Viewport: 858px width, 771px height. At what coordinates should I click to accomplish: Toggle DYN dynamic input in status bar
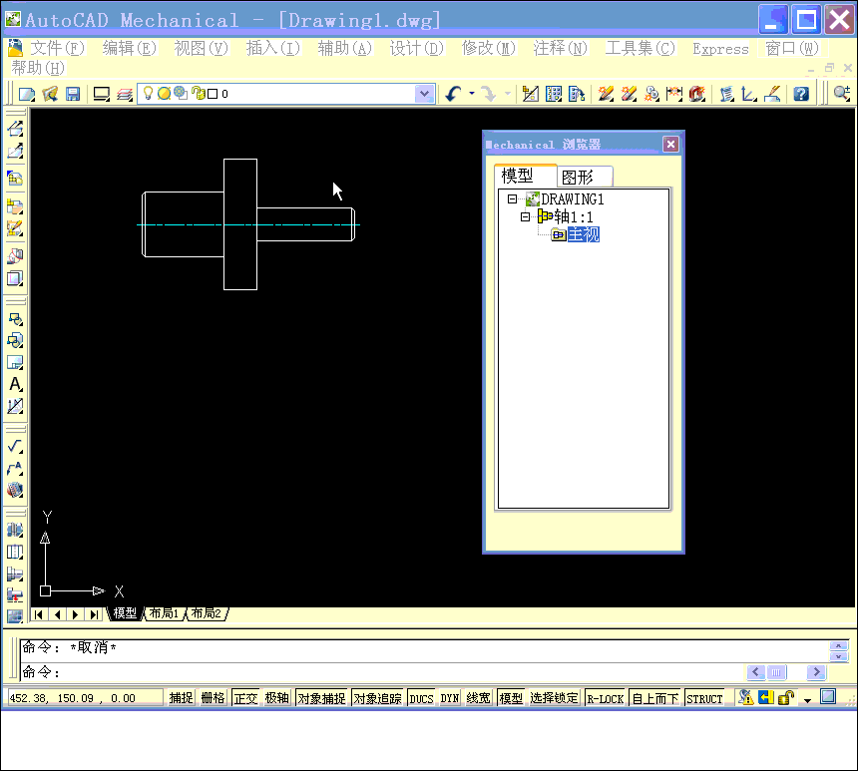tap(450, 698)
